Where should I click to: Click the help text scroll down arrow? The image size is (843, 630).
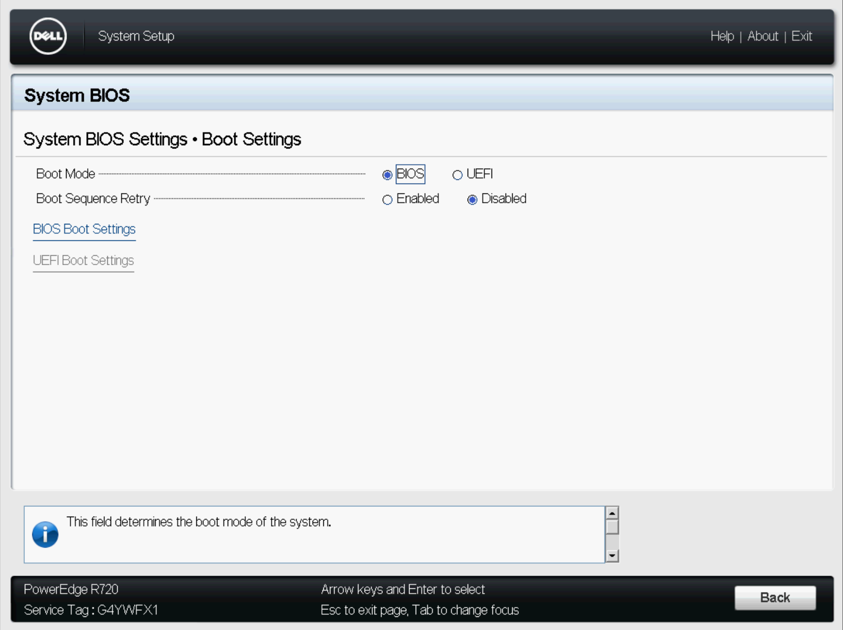click(x=612, y=556)
